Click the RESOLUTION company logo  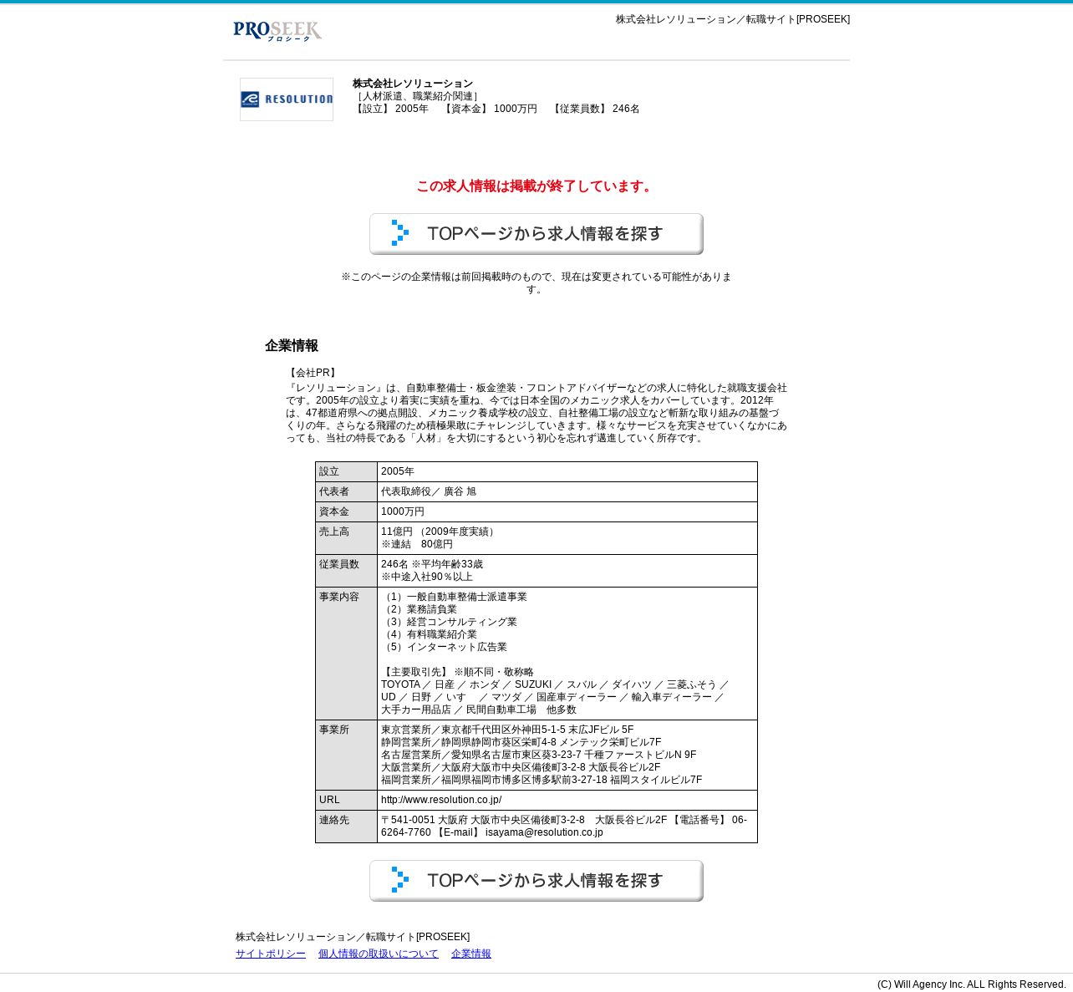(287, 99)
